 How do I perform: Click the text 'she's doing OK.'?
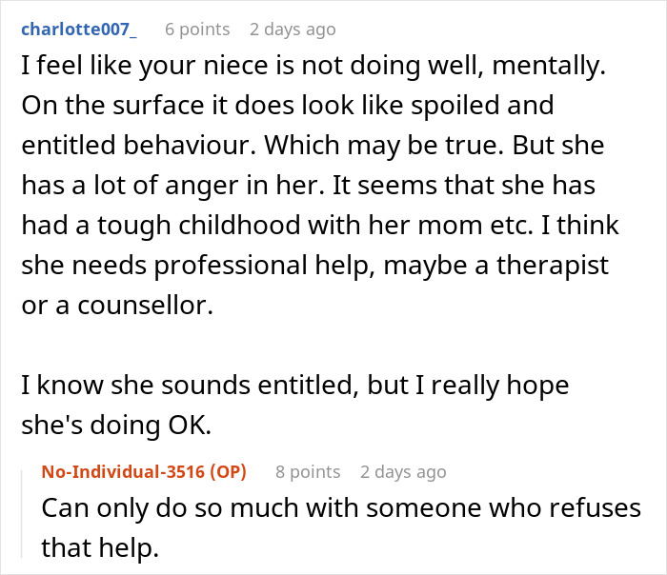click(116, 425)
